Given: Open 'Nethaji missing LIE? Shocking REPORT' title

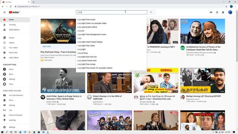Looking at the screenshot, I should (203, 96).
